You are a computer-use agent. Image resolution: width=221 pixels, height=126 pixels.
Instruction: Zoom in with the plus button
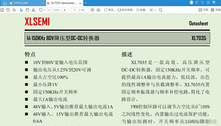65,10
